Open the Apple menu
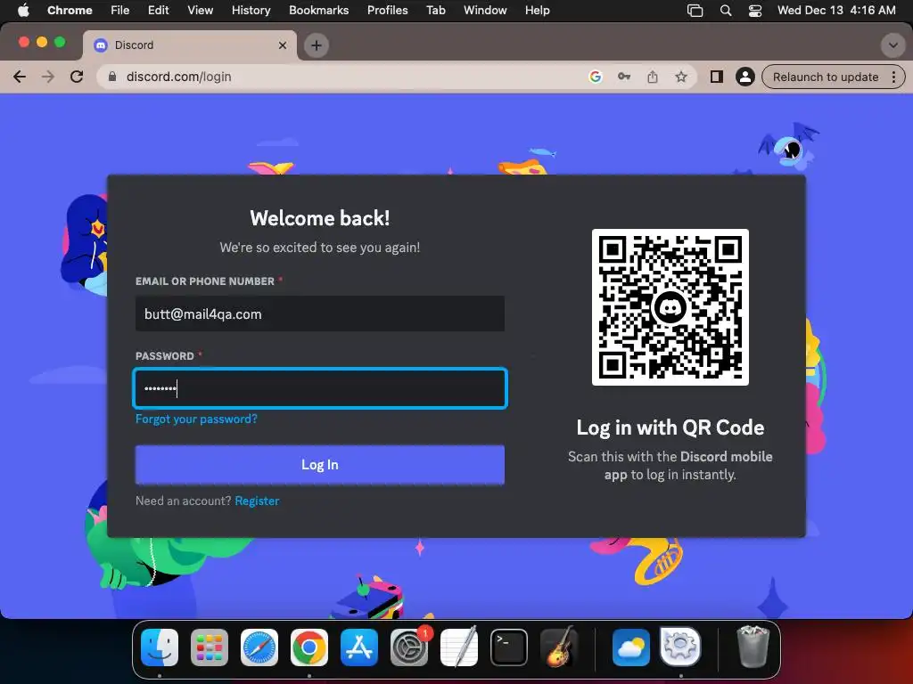Viewport: 913px width, 684px height. [23, 11]
